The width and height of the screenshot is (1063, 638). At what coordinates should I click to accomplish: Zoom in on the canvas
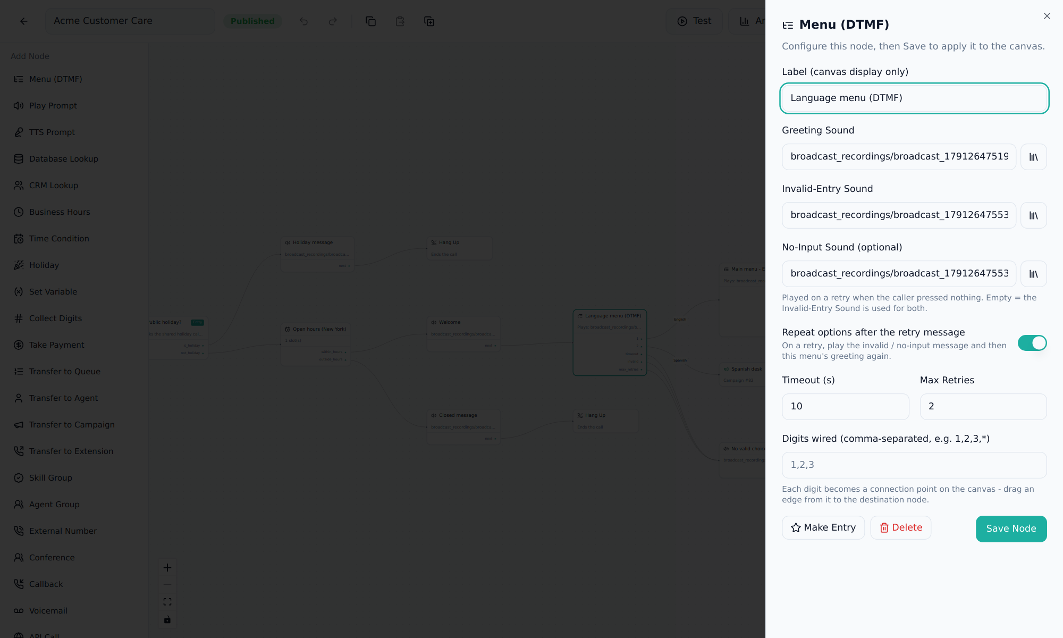pyautogui.click(x=167, y=568)
